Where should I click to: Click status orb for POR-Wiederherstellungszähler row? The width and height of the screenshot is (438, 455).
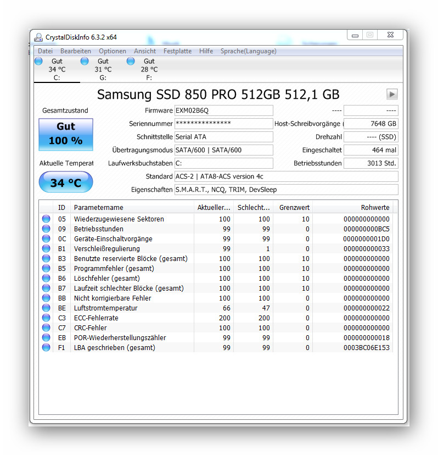(x=46, y=337)
